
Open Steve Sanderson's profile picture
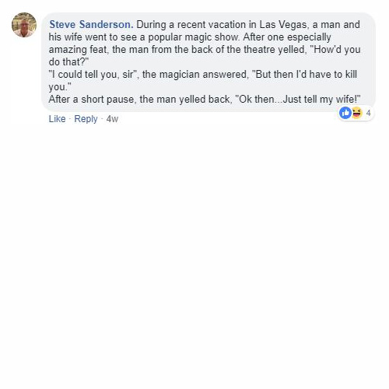pos(24,25)
